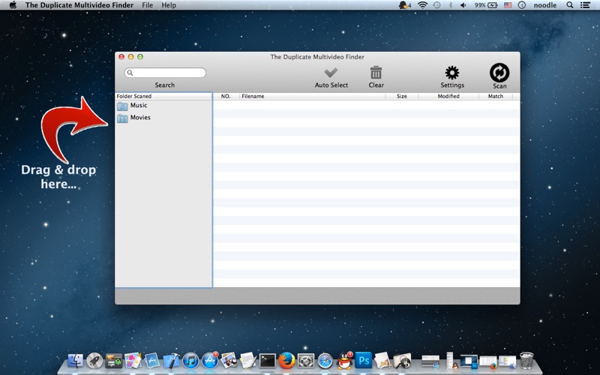Launch iPhoto from the Dock

pyautogui.click(x=229, y=361)
